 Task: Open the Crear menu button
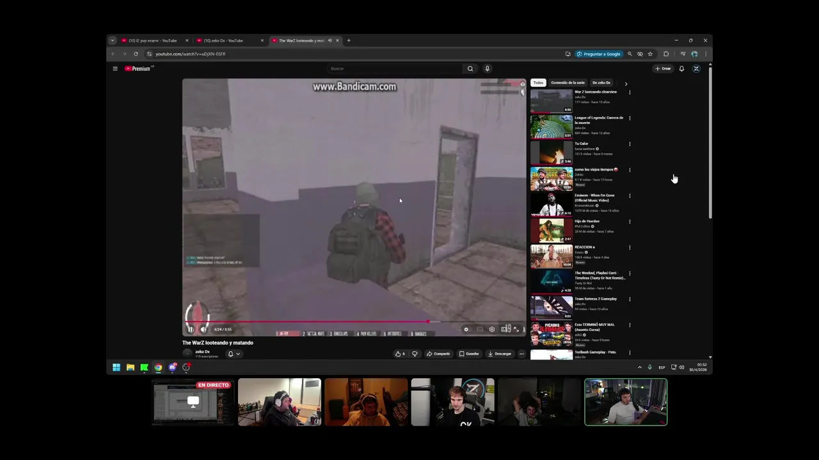pos(663,68)
